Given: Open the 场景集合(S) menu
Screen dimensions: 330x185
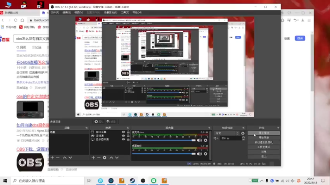Looking at the screenshot, I should pyautogui.click(x=110, y=13).
